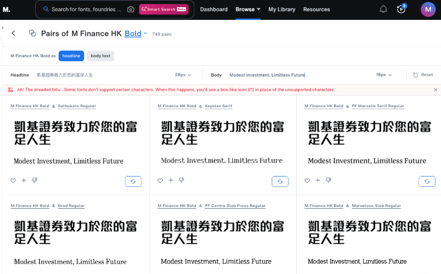441x274 pixels.
Task: Click the back arrow icon
Action: tap(13, 33)
